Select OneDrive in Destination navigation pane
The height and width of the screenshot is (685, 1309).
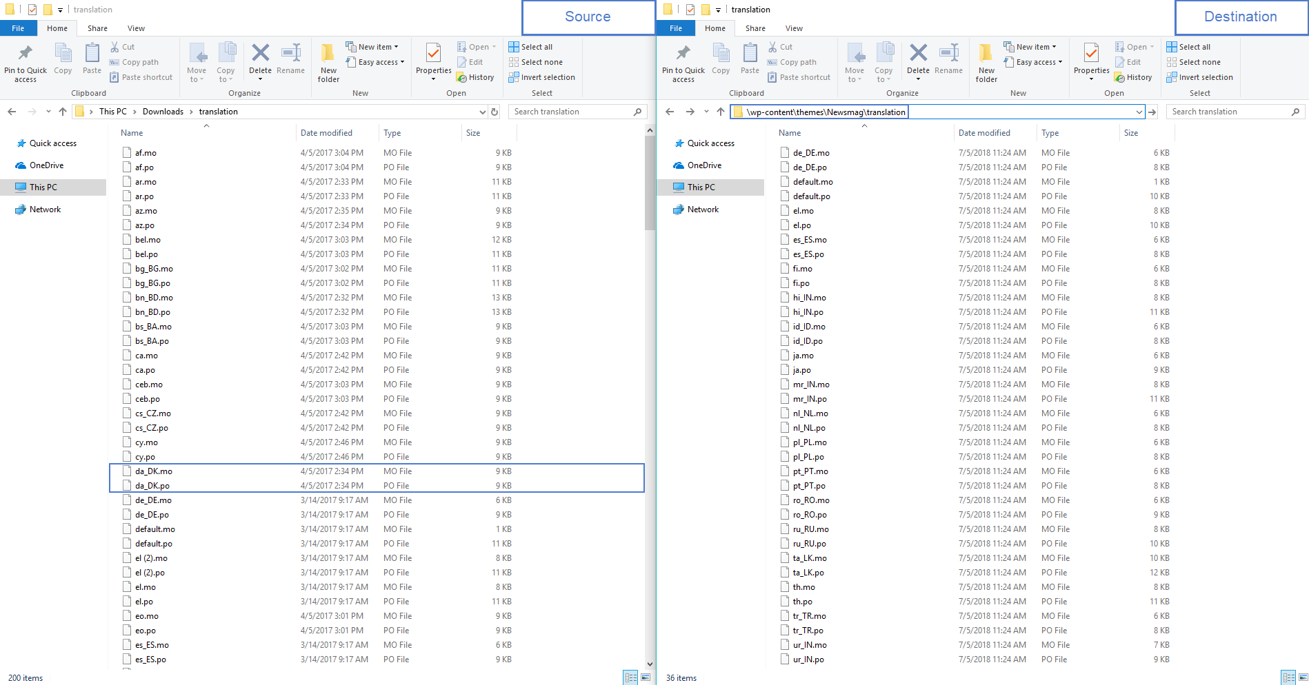pos(704,165)
